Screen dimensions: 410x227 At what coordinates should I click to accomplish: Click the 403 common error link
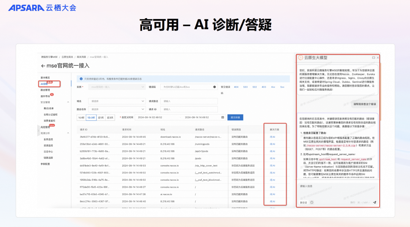[x=264, y=87]
